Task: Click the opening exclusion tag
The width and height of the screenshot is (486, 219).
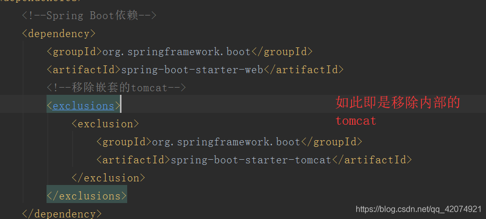Action: tap(105, 124)
